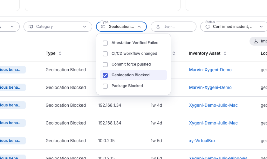
Task: Sort by Inventory Asset column arrows
Action: (x=225, y=53)
